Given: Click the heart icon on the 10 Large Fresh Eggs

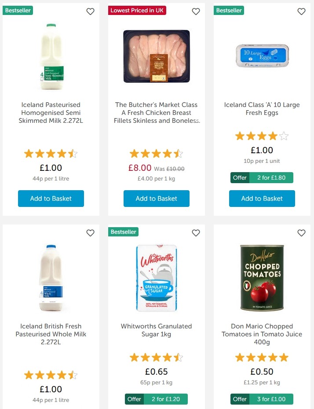Looking at the screenshot, I should [x=301, y=11].
